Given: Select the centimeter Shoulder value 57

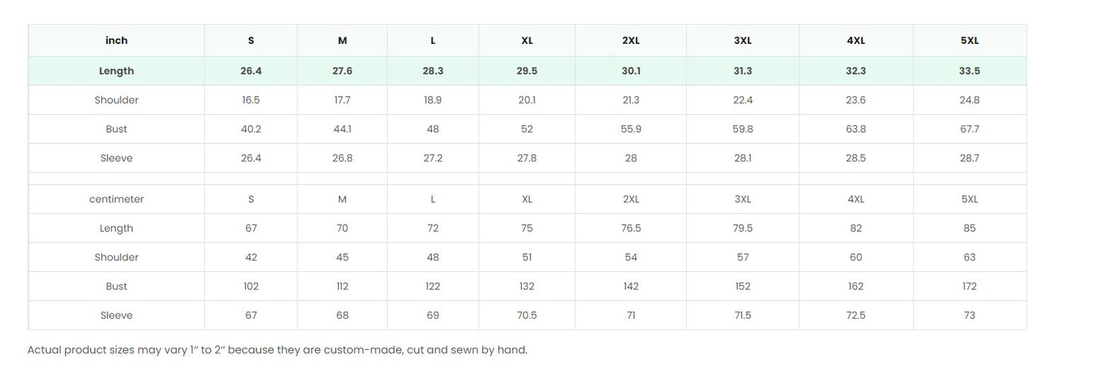Looking at the screenshot, I should click(743, 258).
